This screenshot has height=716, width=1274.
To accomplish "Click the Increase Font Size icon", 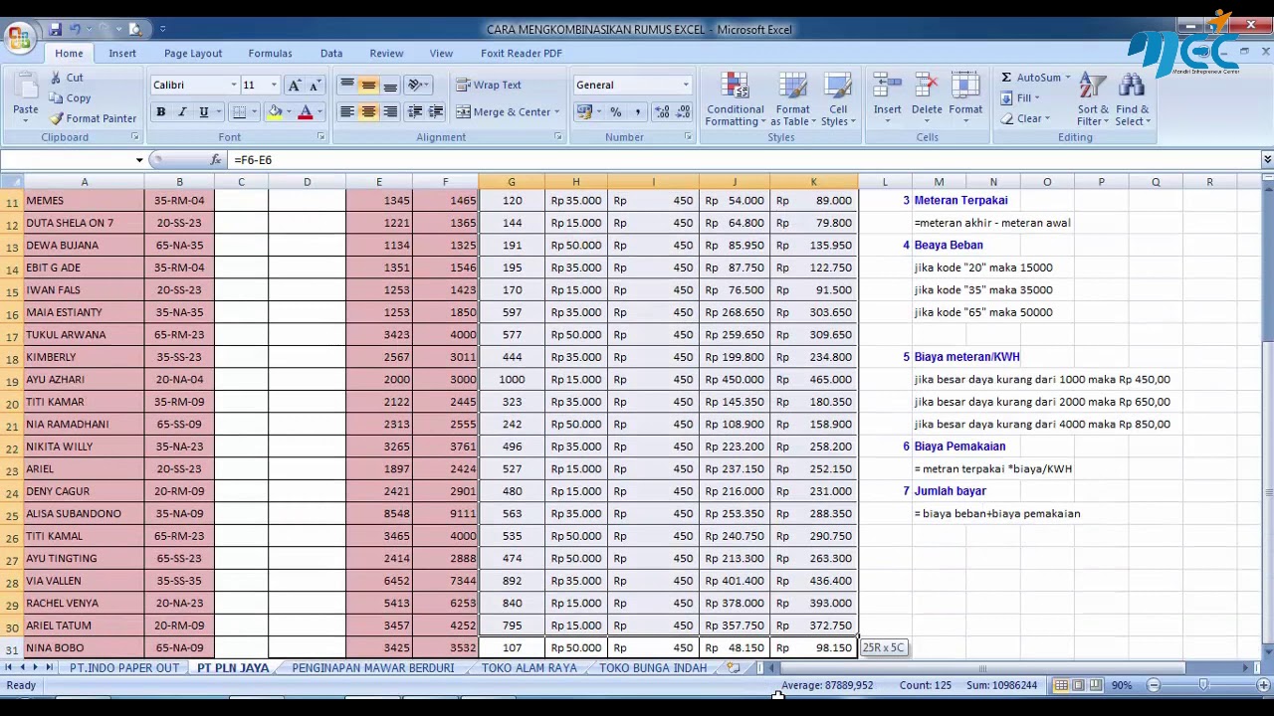I will pos(294,86).
